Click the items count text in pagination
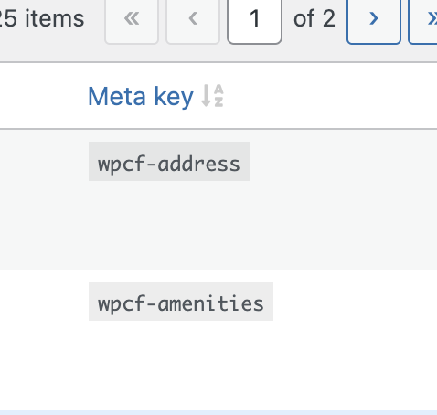The width and height of the screenshot is (437, 415). 42,19
